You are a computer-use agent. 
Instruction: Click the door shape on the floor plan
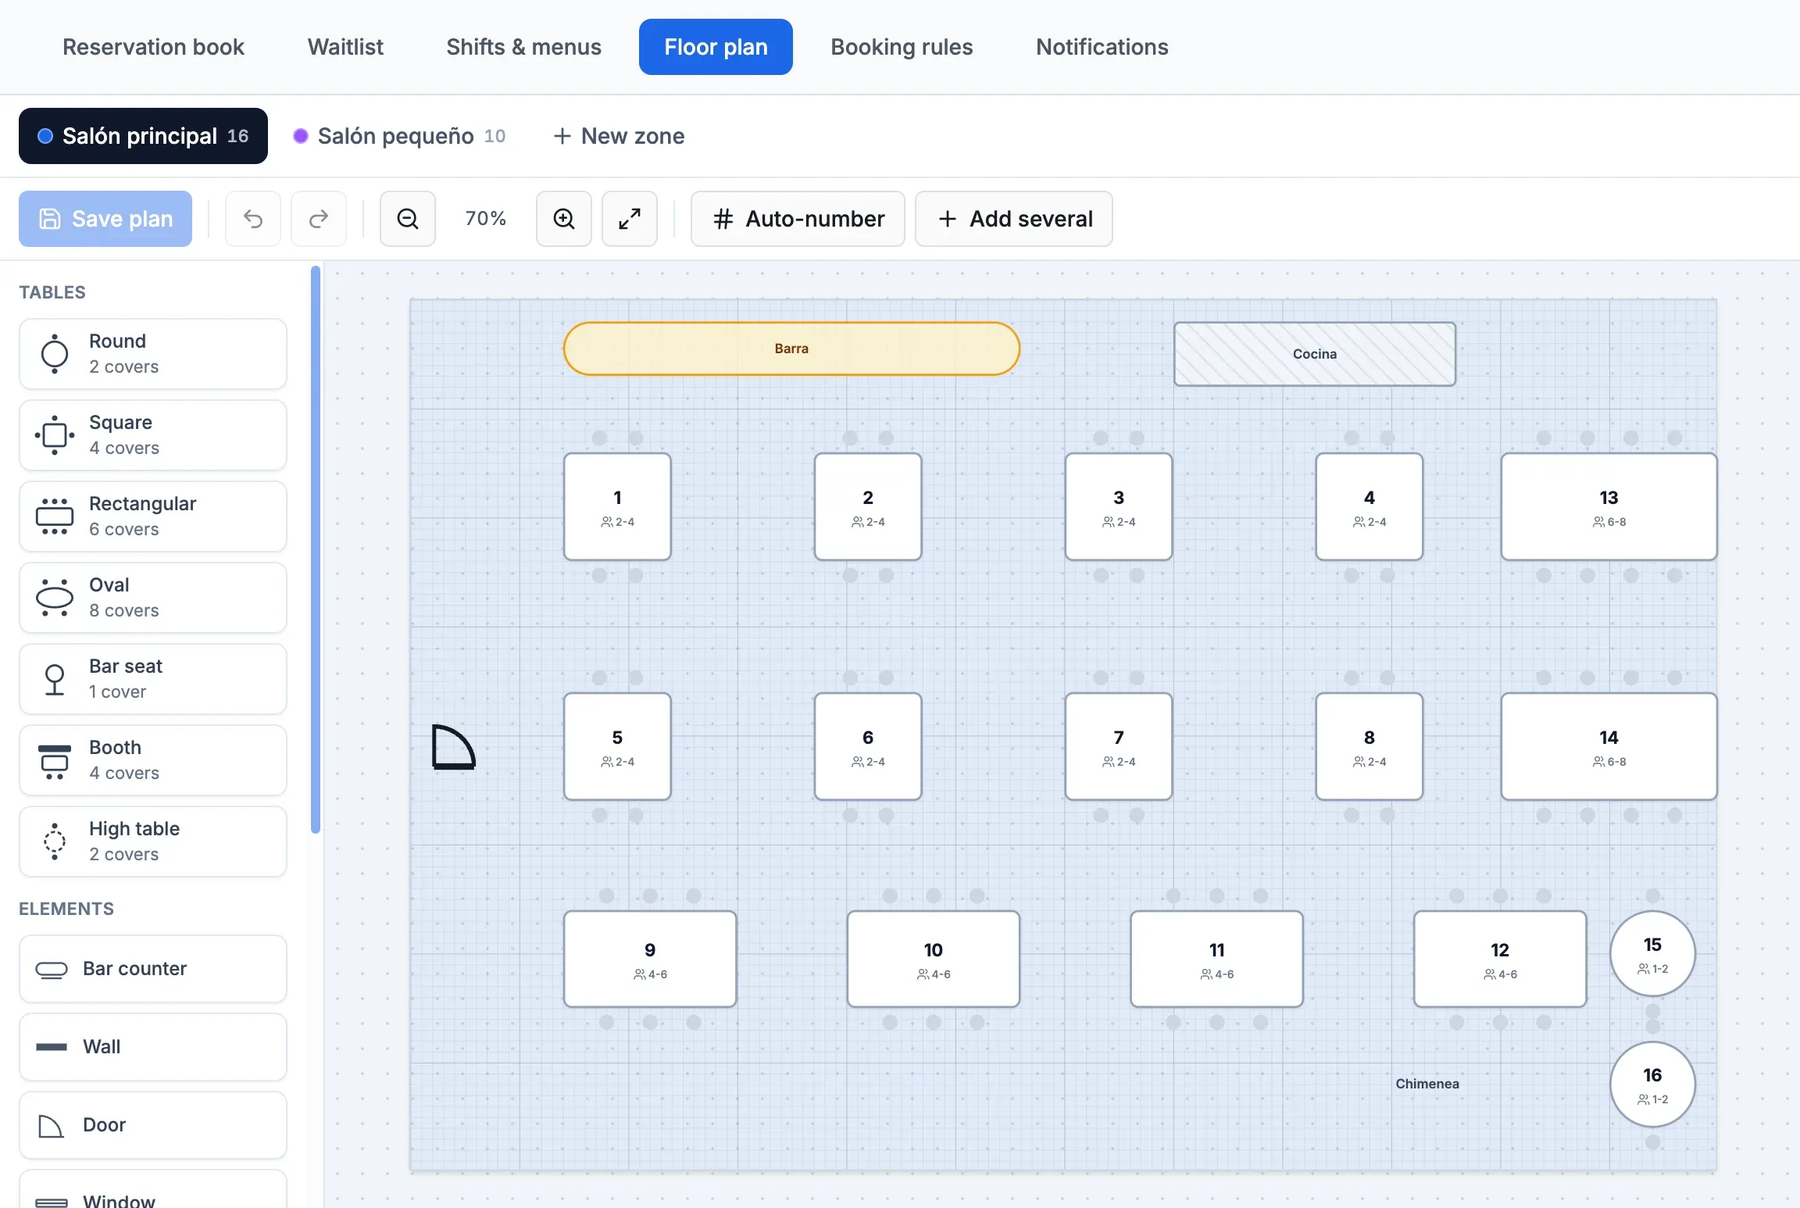point(453,748)
